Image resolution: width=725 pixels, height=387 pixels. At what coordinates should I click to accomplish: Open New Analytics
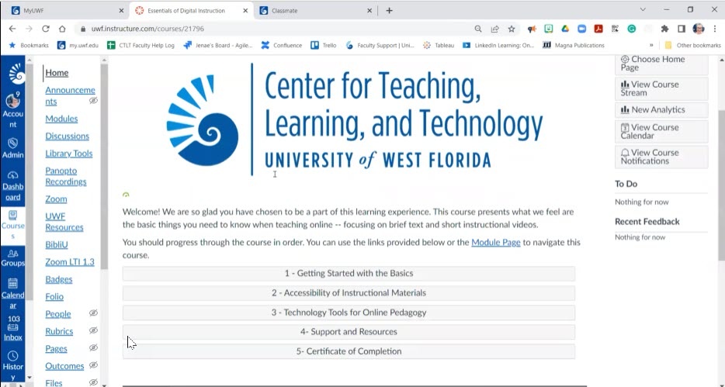(661, 110)
